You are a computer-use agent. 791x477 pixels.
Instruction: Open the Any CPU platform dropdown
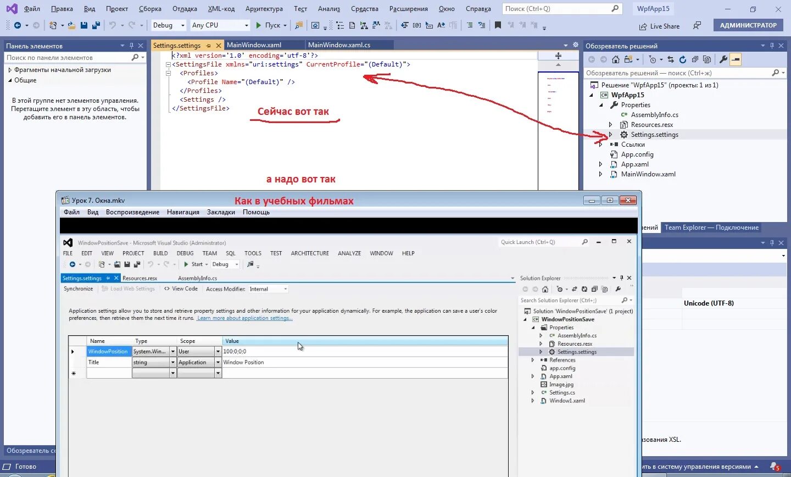pyautogui.click(x=220, y=25)
